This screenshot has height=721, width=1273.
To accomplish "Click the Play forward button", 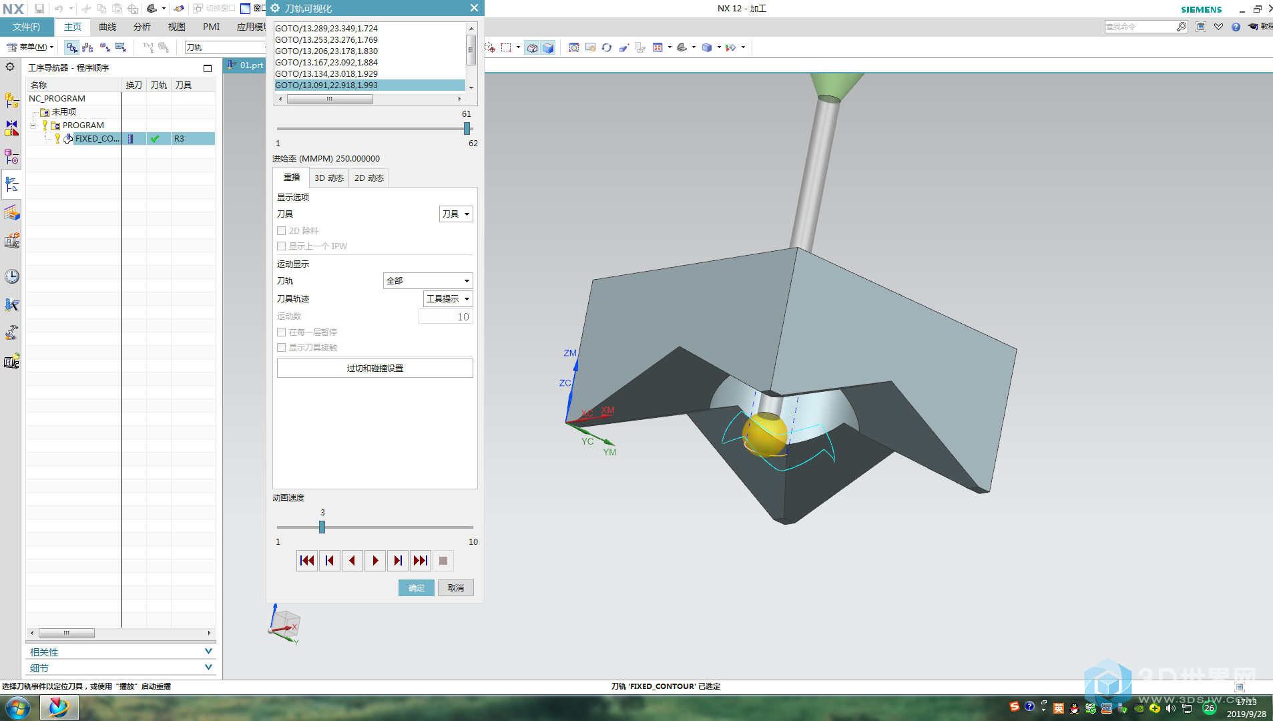I will pos(375,561).
